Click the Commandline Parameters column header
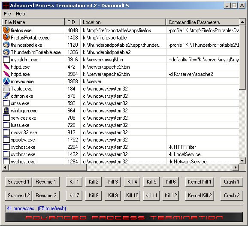This screenshot has width=248, height=226. pos(203,22)
